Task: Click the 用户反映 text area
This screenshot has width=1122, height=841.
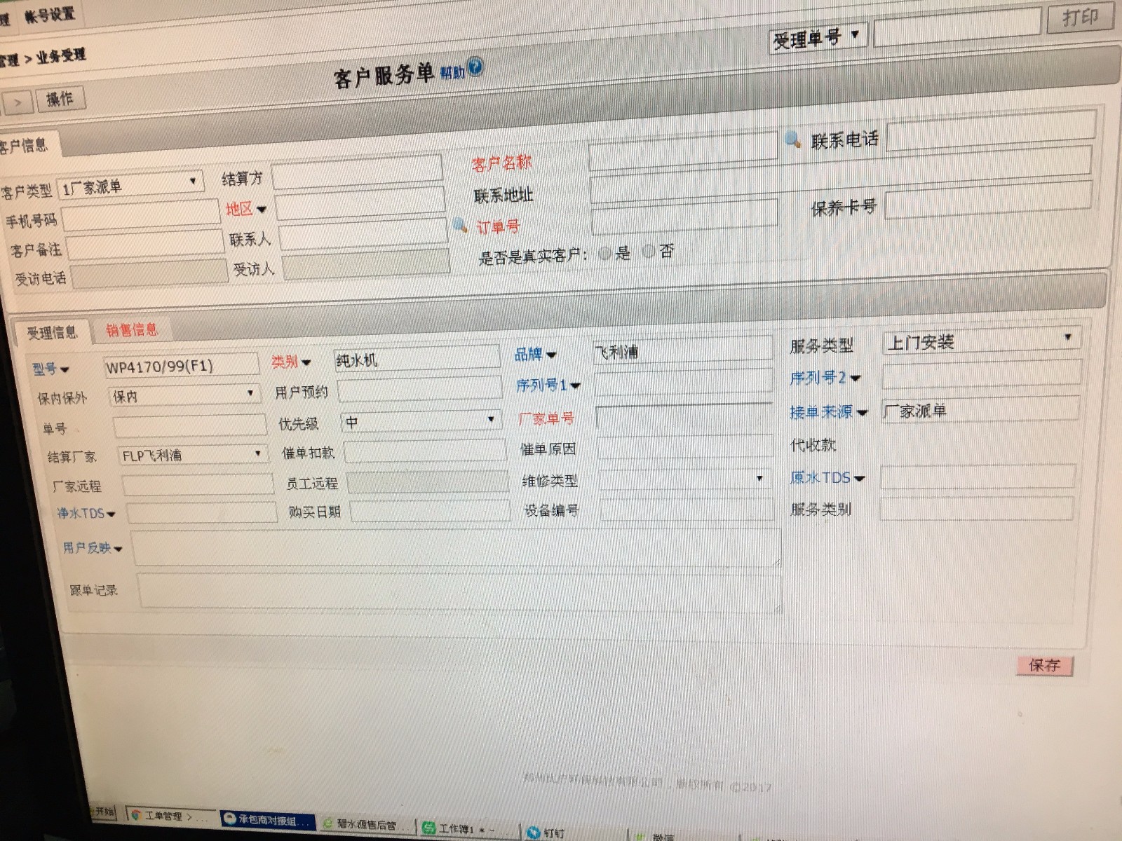Action: (x=456, y=548)
